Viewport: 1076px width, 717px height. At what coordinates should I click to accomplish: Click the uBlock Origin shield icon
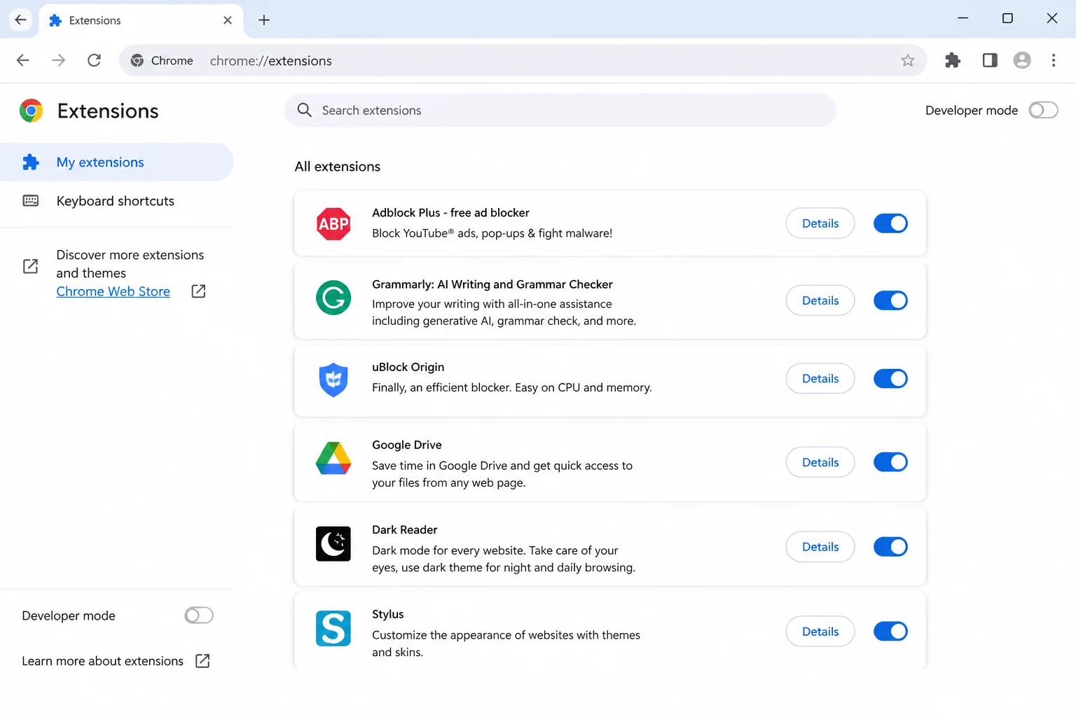point(333,380)
